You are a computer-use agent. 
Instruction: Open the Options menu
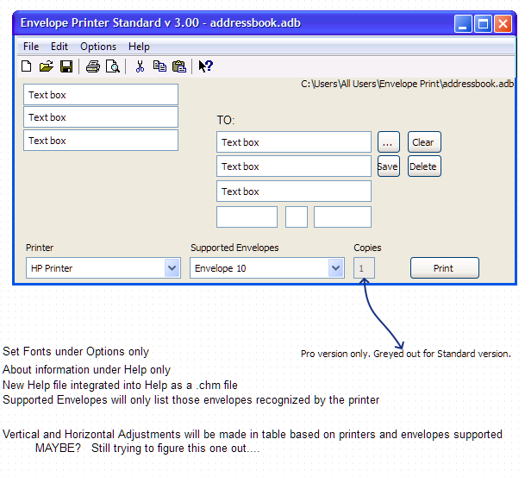98,47
